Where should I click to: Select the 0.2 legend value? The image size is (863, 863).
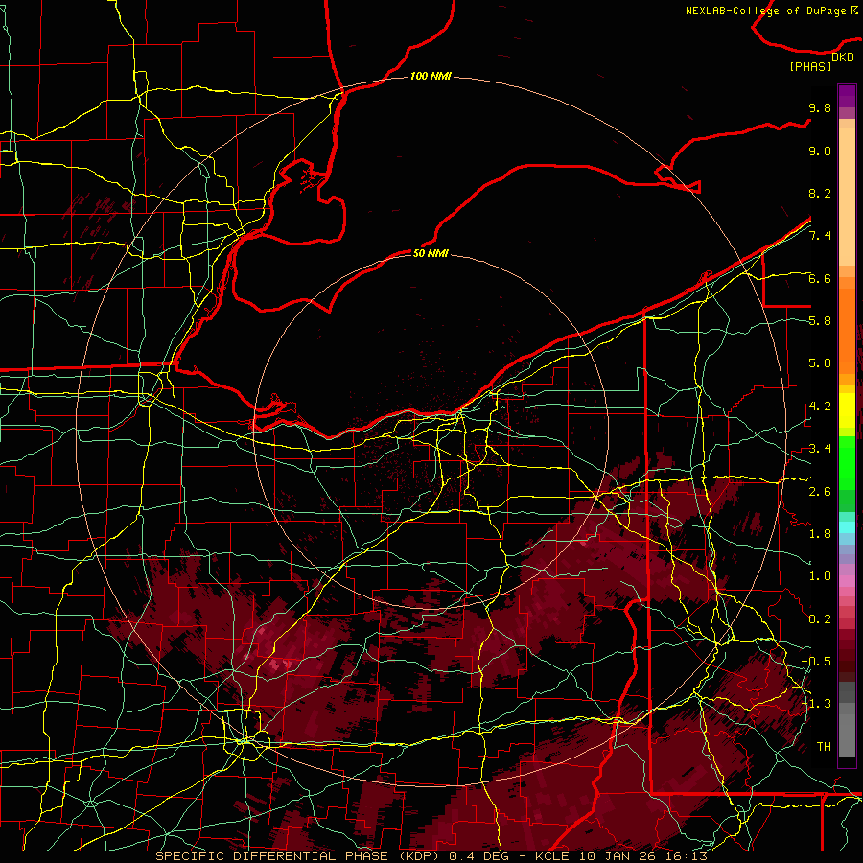(820, 619)
